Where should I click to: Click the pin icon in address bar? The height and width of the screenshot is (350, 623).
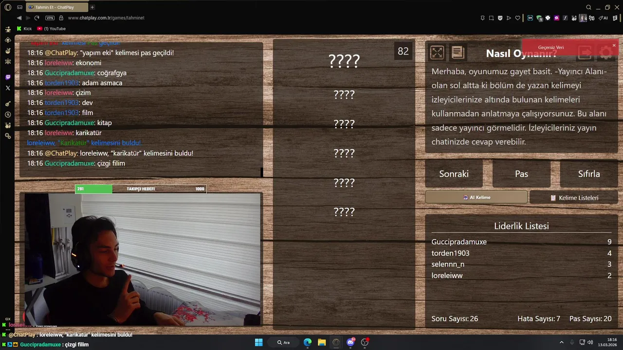pyautogui.click(x=482, y=18)
